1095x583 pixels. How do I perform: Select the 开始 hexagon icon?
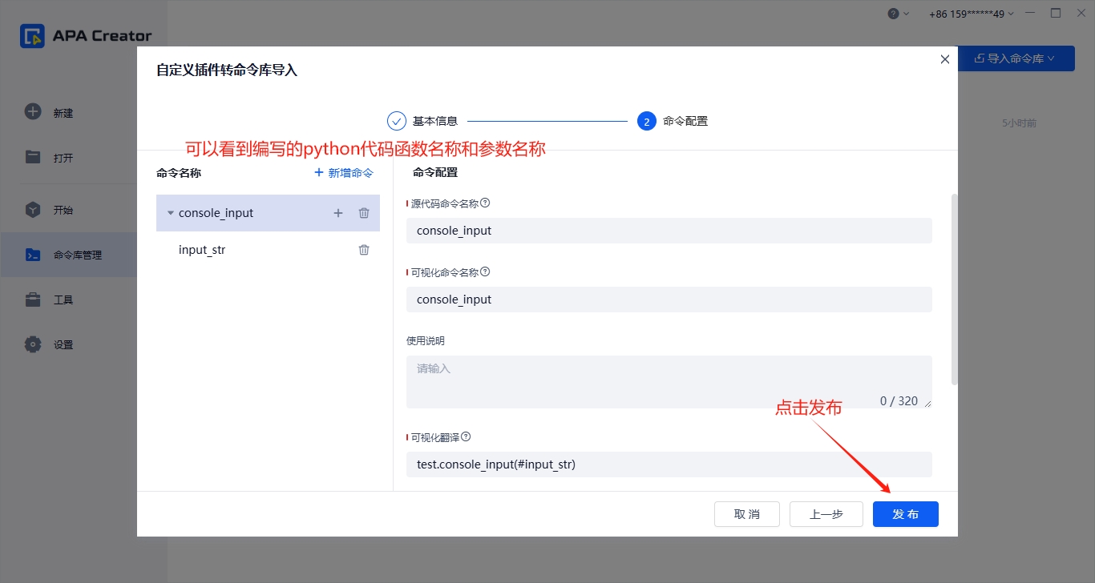pyautogui.click(x=33, y=210)
